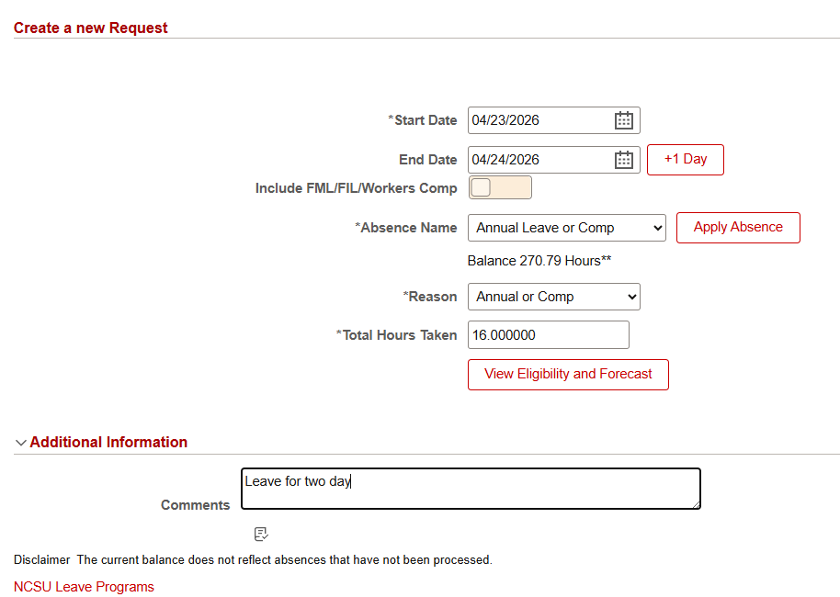
Task: Click the Total Hours Taken label
Action: point(396,335)
